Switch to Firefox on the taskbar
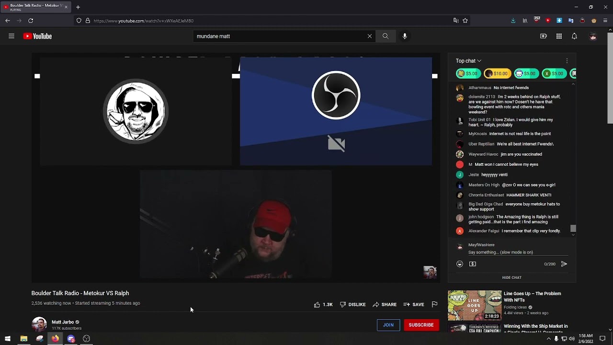Viewport: 613px width, 345px height. pos(56,339)
